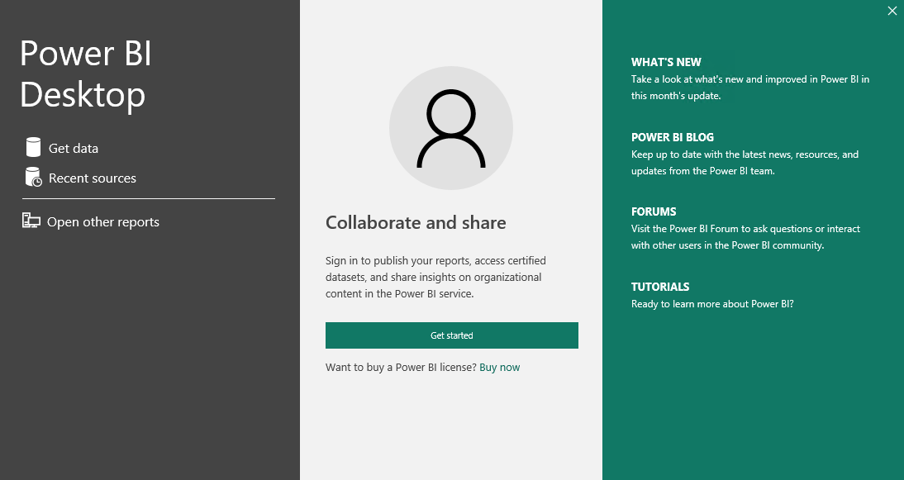Viewport: 904px width, 480px height.
Task: Click 'Want to buy a Power BI license?' text
Action: pyautogui.click(x=402, y=367)
